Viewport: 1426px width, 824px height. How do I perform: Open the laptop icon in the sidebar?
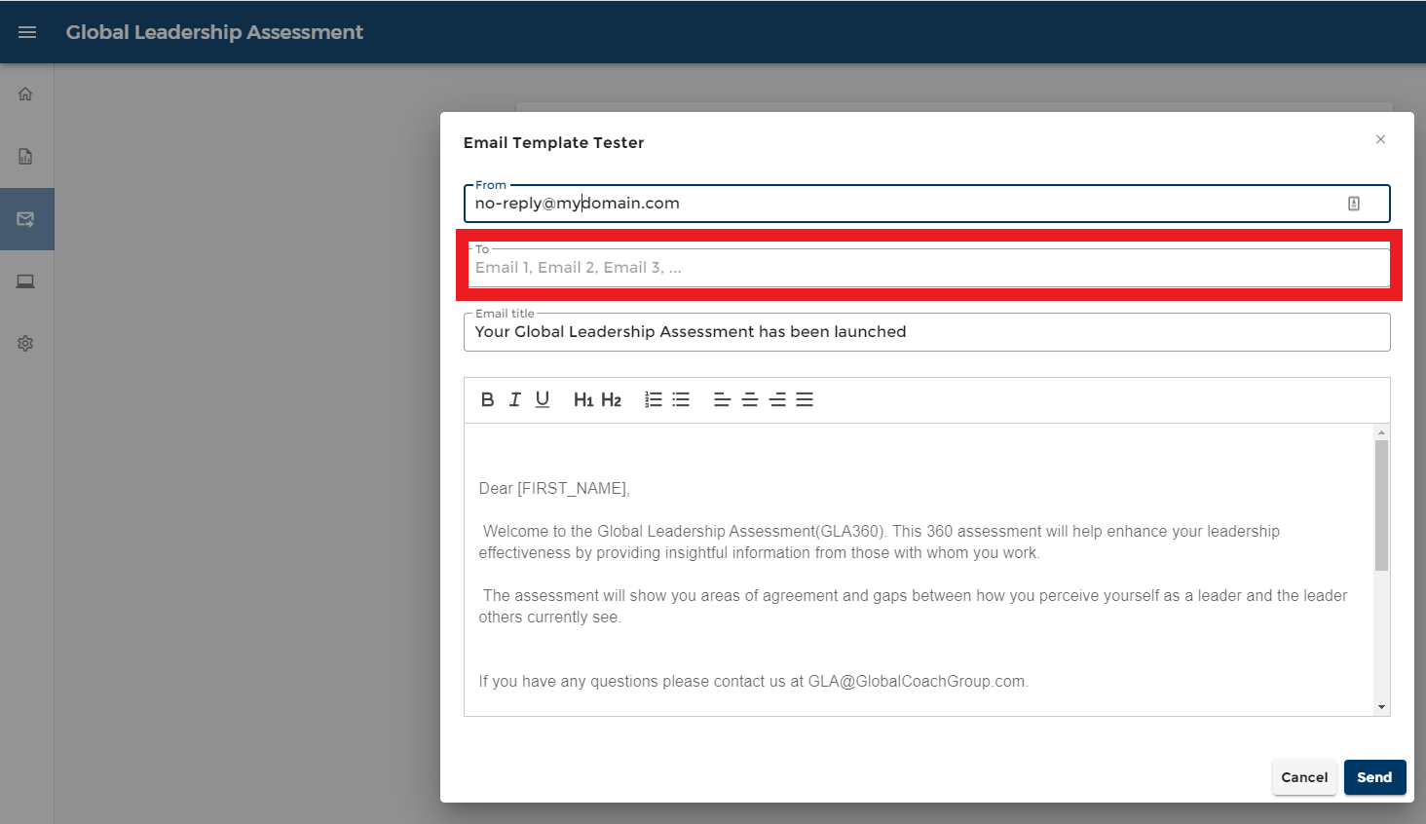[x=25, y=281]
